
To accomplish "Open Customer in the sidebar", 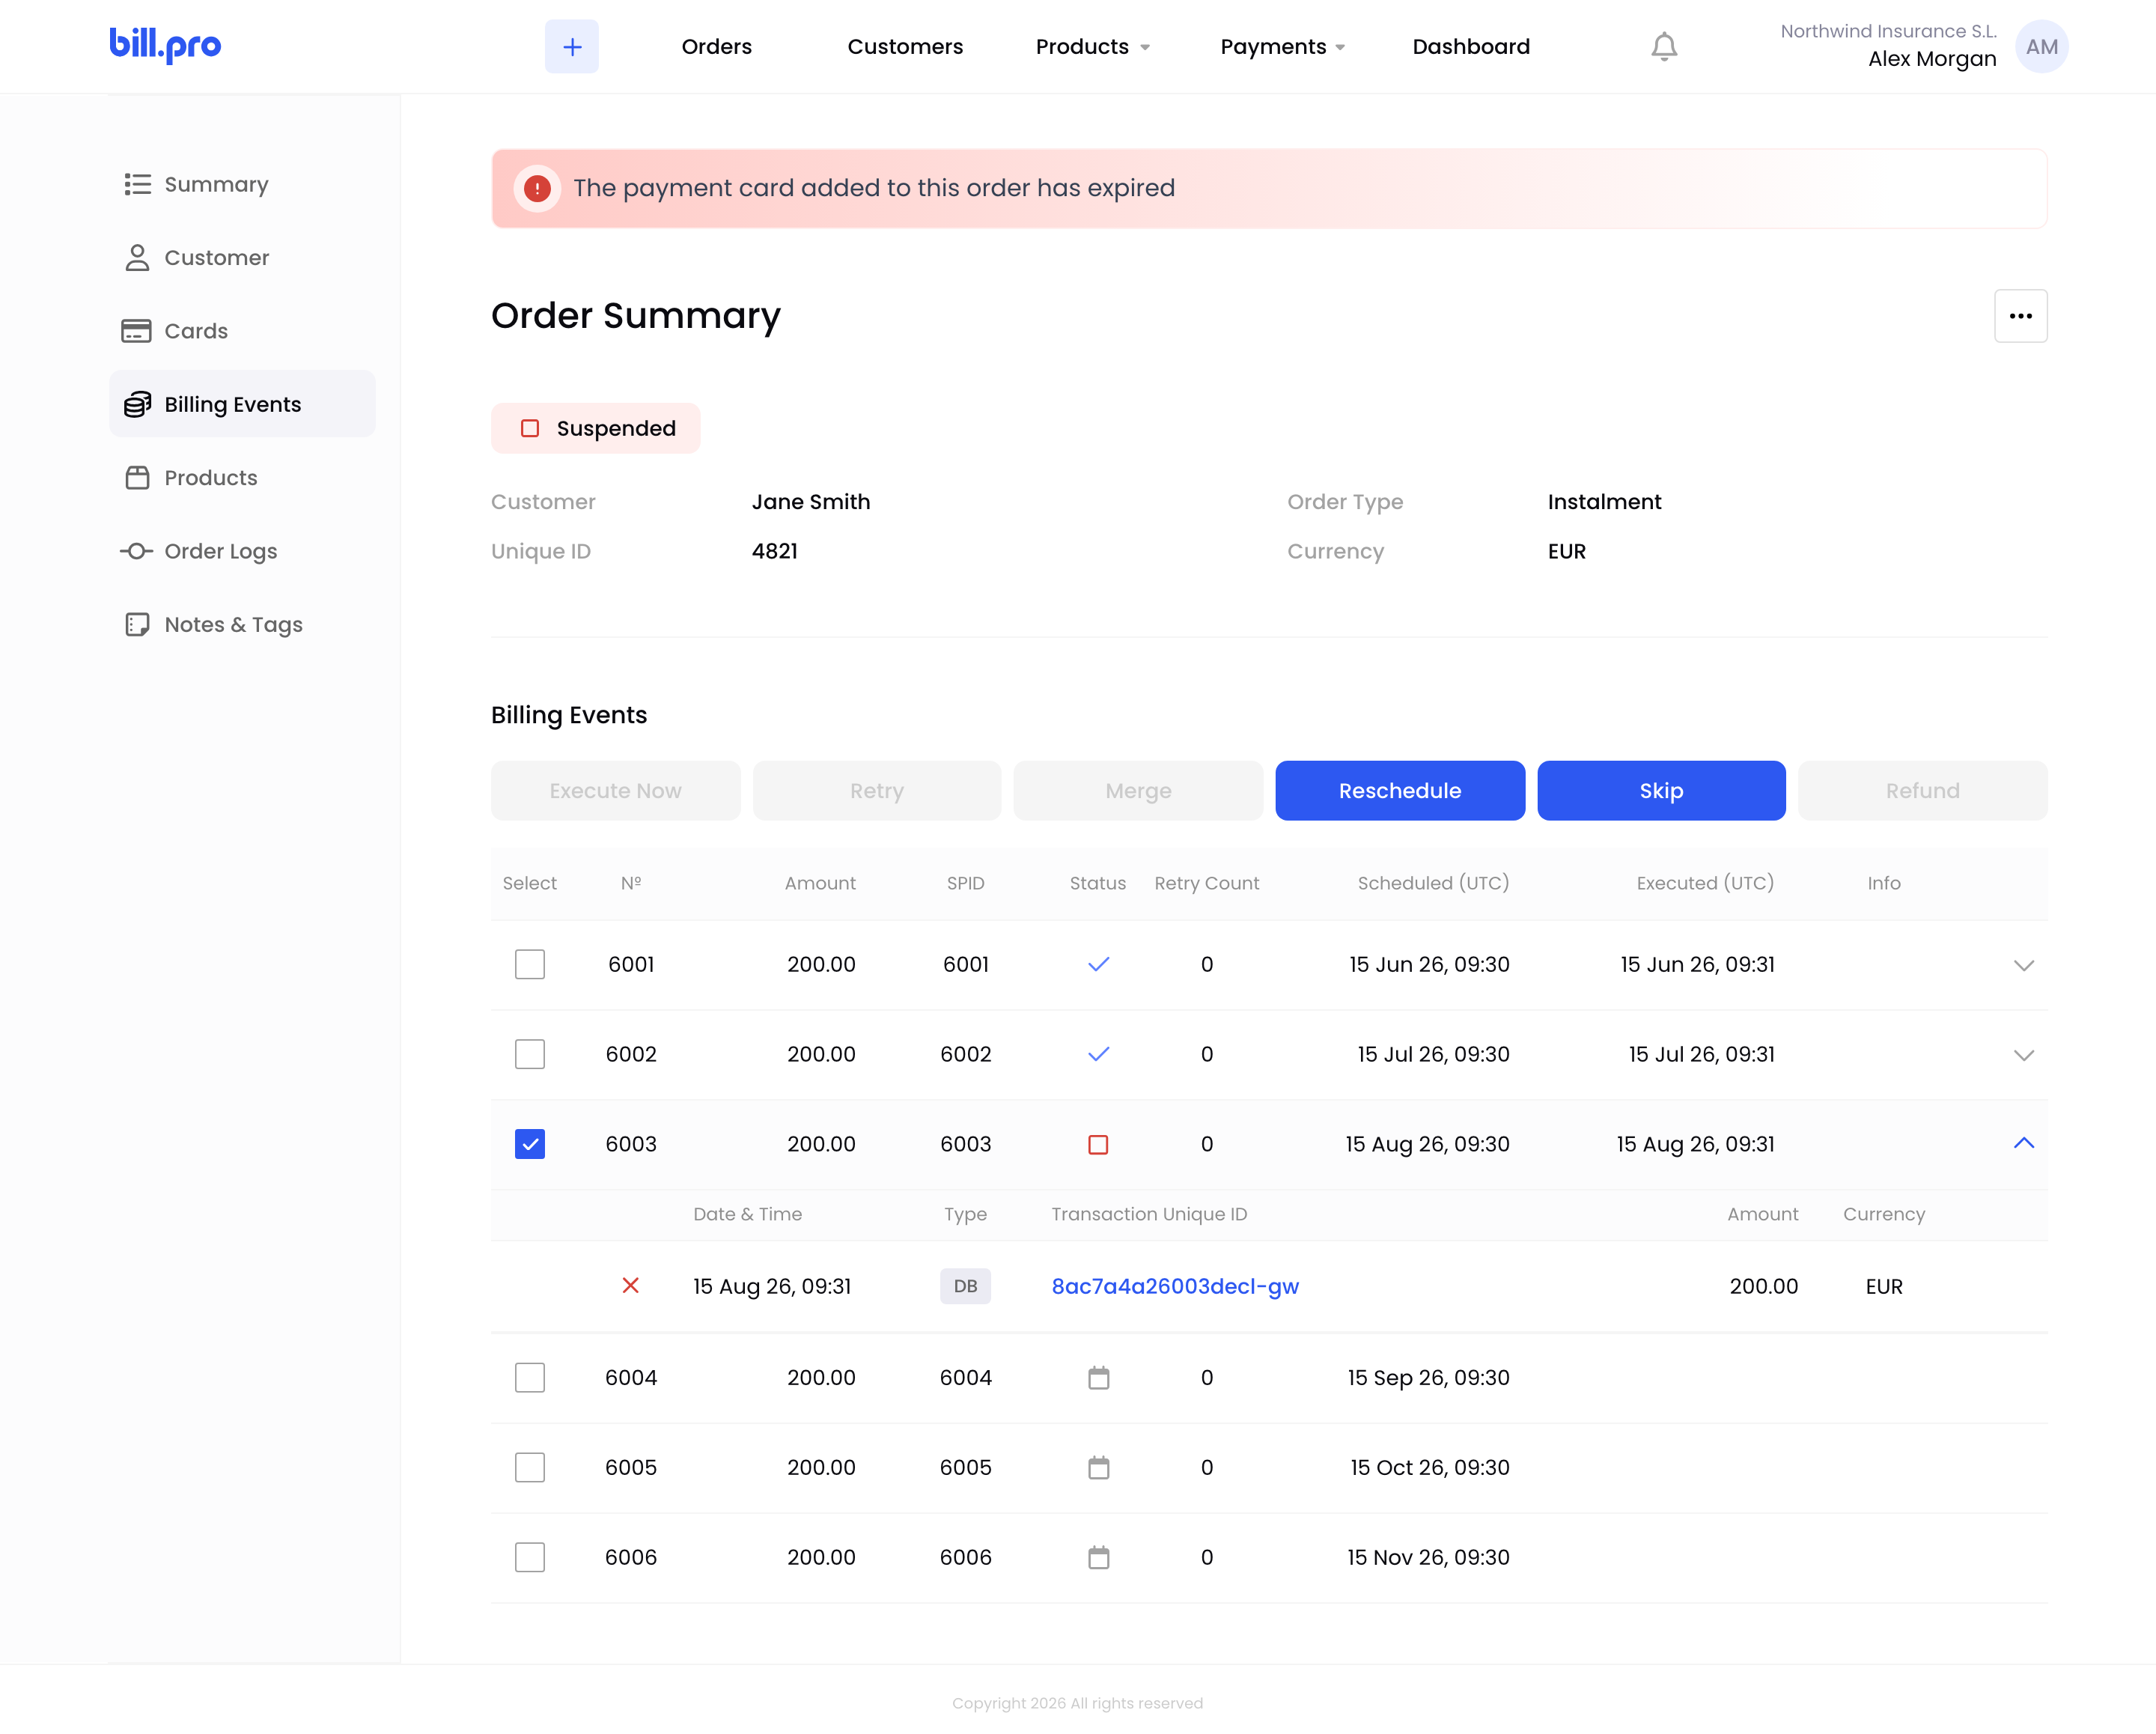I will (242, 257).
